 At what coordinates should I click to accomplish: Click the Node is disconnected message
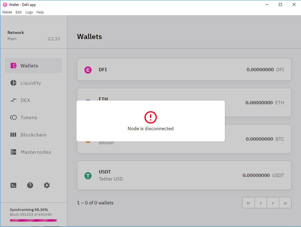click(x=151, y=128)
